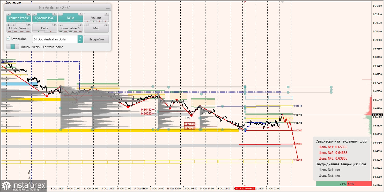Click Цель №3: 0.63865 text
Image resolution: width=384 pixels, height=192 pixels.
333,158
